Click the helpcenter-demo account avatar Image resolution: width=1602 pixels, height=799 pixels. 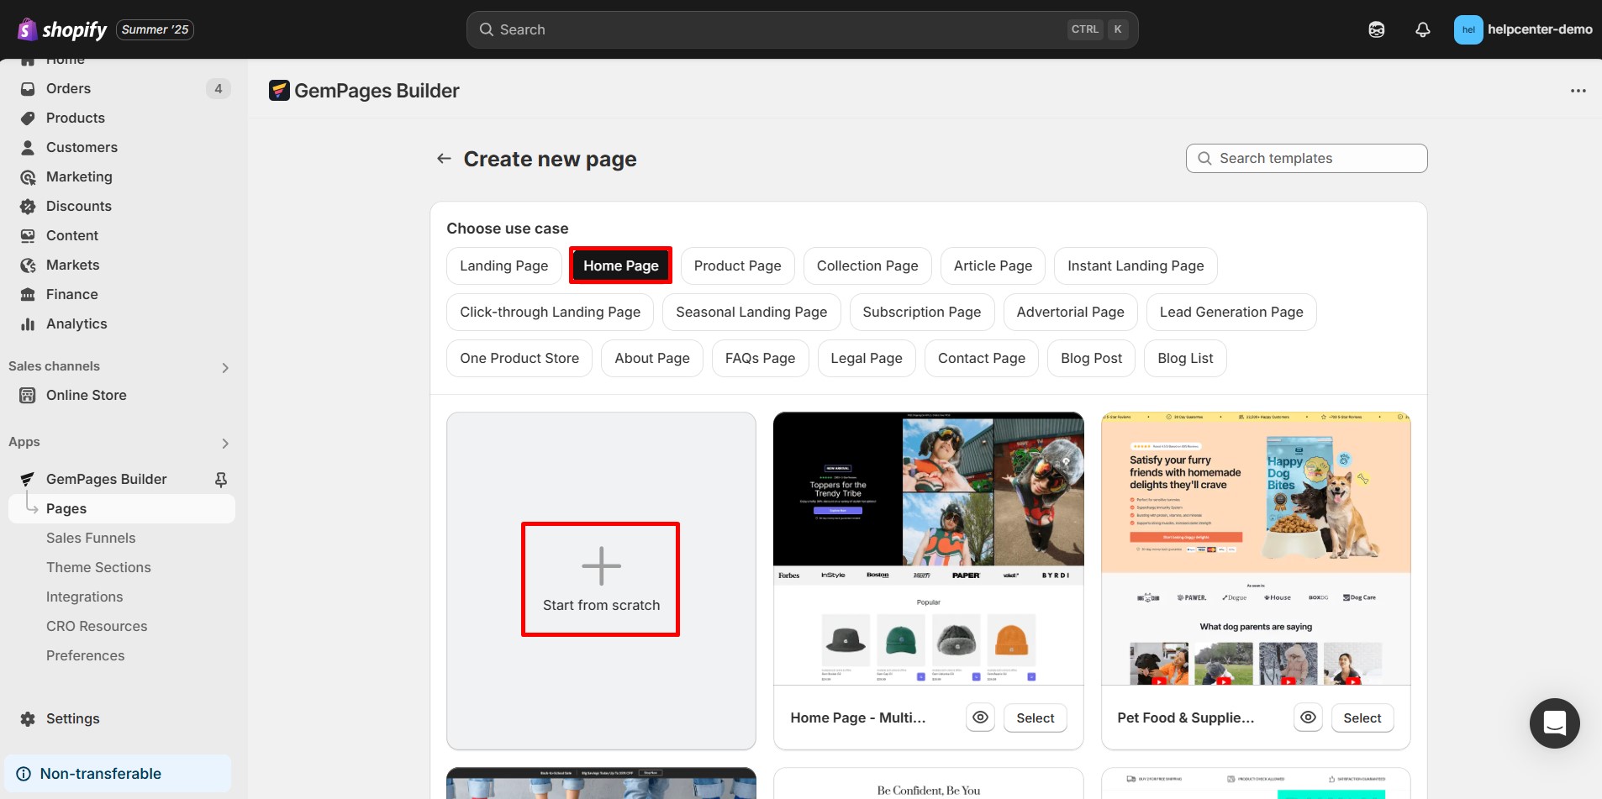tap(1468, 29)
